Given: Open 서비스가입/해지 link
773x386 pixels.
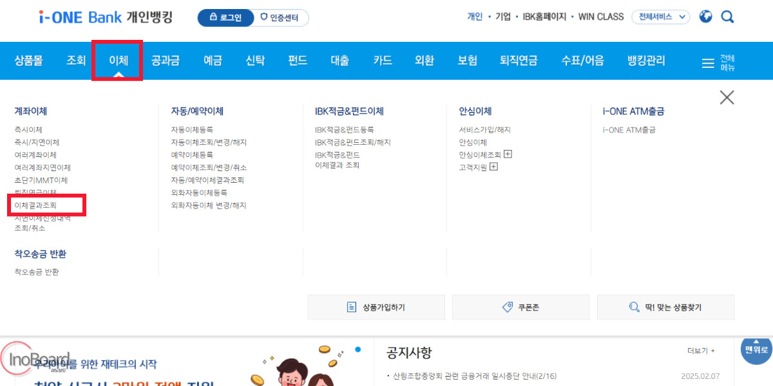Looking at the screenshot, I should 484,130.
